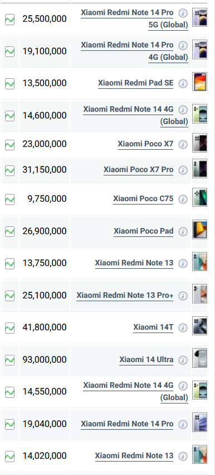Show info icon for Xiaomi Poco Pad
The image size is (215, 475).
(x=183, y=232)
